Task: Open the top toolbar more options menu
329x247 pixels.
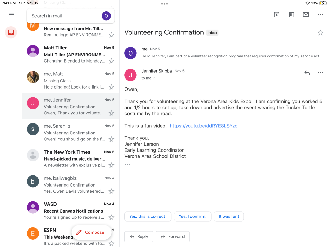Action: pos(320,15)
